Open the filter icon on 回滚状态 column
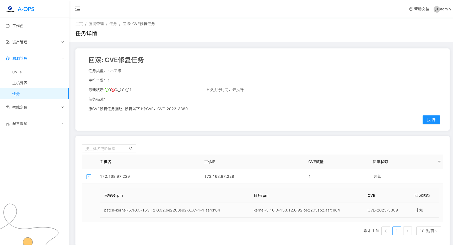This screenshot has height=245, width=453. point(439,162)
